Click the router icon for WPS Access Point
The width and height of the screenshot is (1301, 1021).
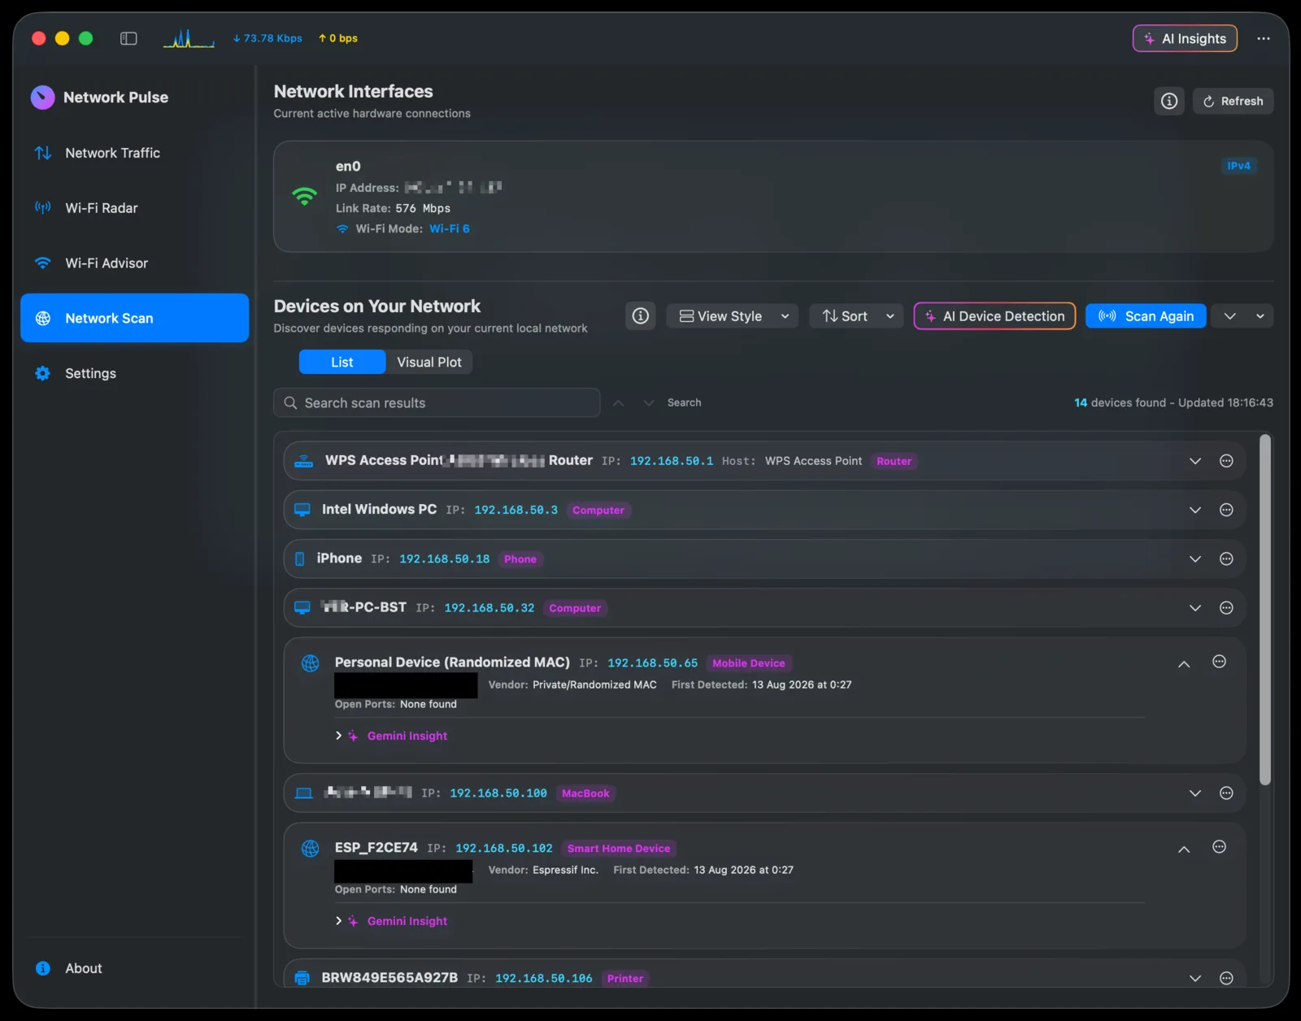[x=303, y=461]
